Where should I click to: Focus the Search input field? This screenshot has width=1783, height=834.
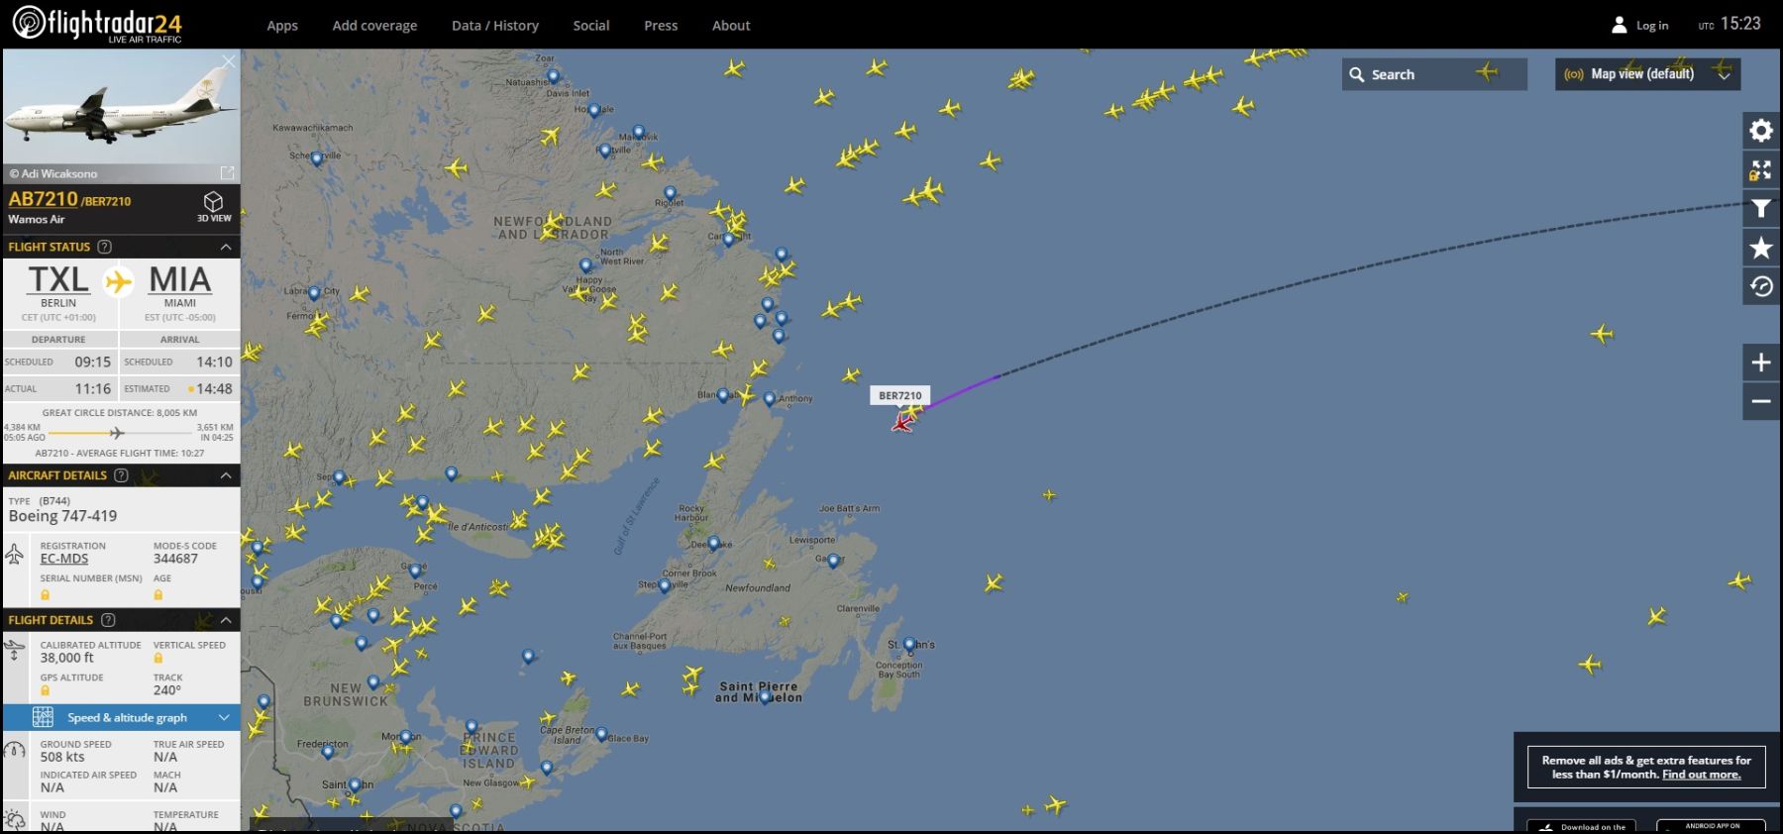click(1434, 74)
